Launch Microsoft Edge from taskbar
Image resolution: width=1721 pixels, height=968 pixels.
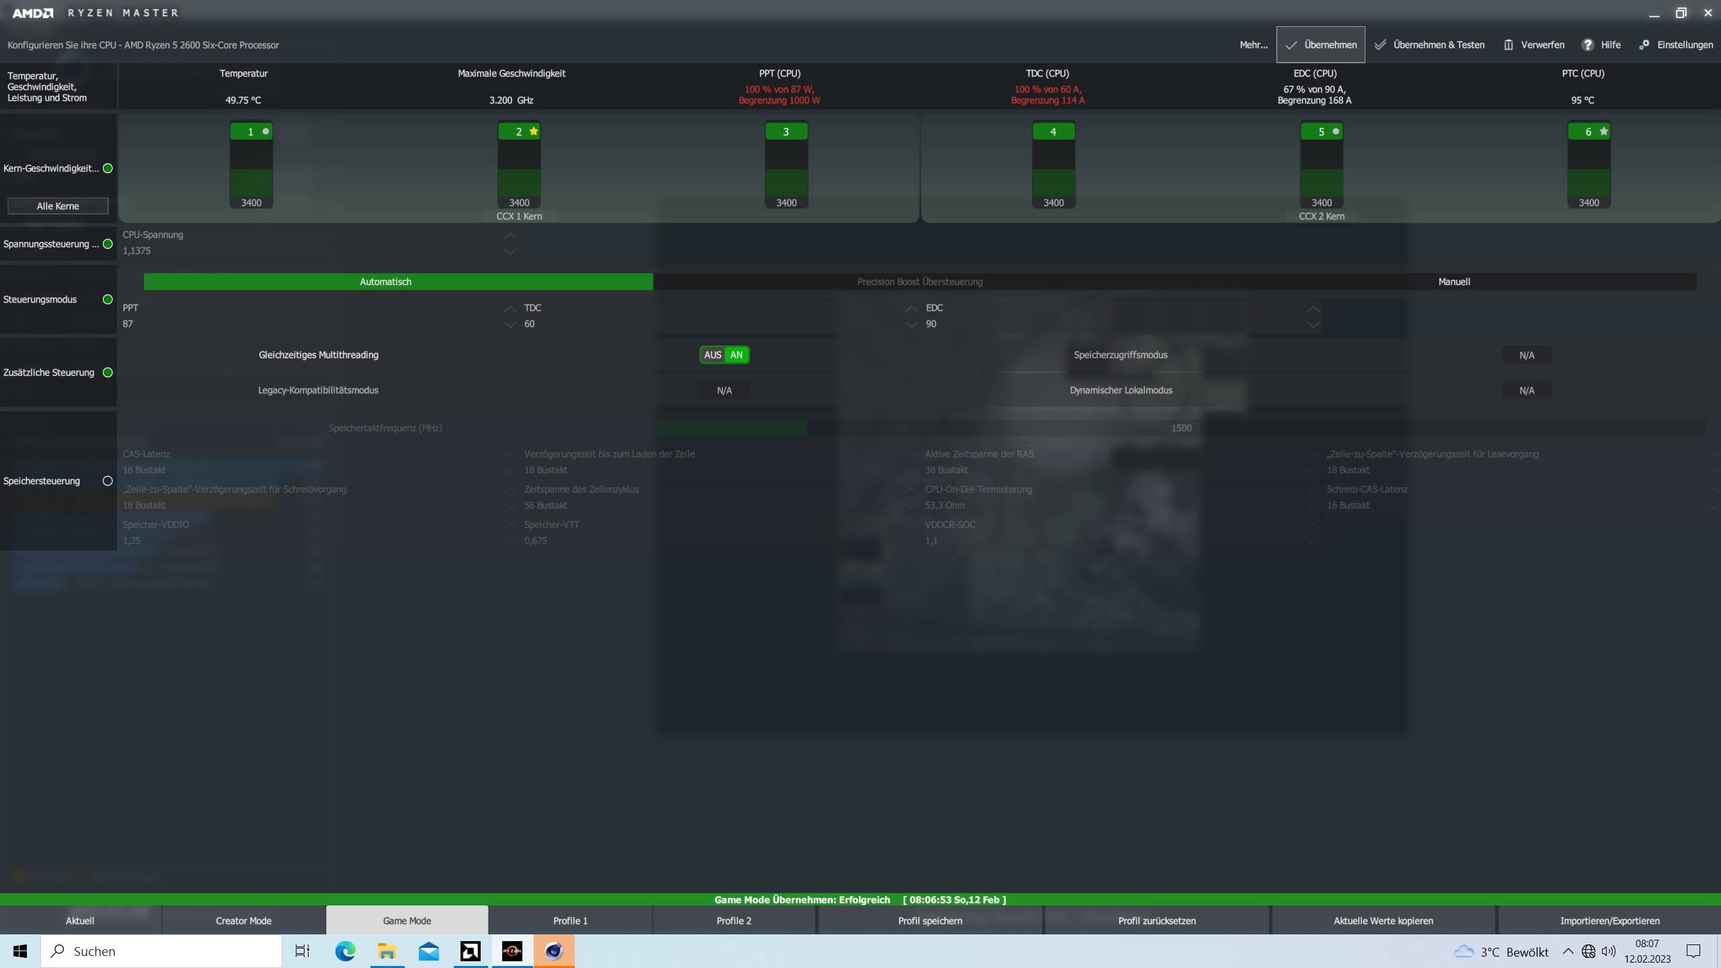click(x=345, y=951)
